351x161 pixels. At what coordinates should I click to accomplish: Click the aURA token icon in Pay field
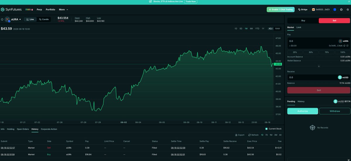coord(340,41)
